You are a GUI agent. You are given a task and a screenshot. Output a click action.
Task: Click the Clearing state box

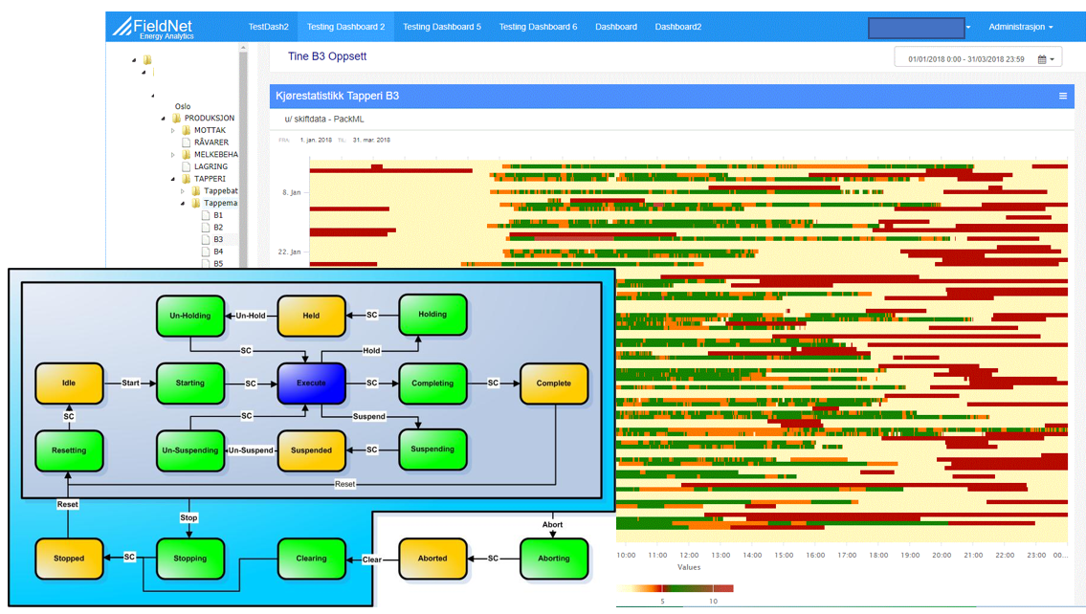pos(311,559)
